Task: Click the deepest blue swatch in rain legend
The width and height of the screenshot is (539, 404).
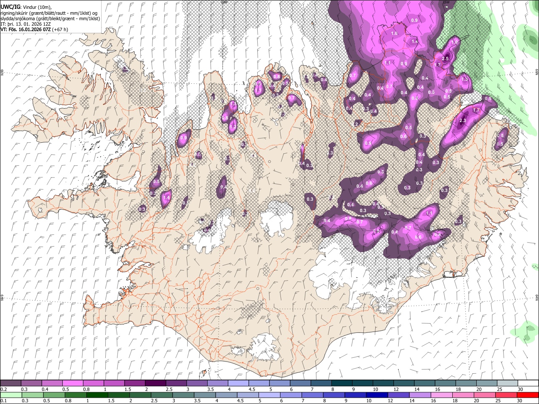Action: pyautogui.click(x=376, y=395)
